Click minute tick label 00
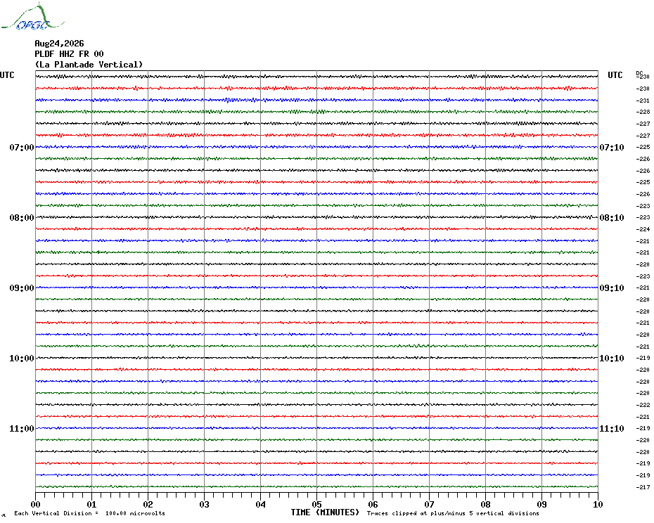This screenshot has height=523, width=654. point(35,504)
